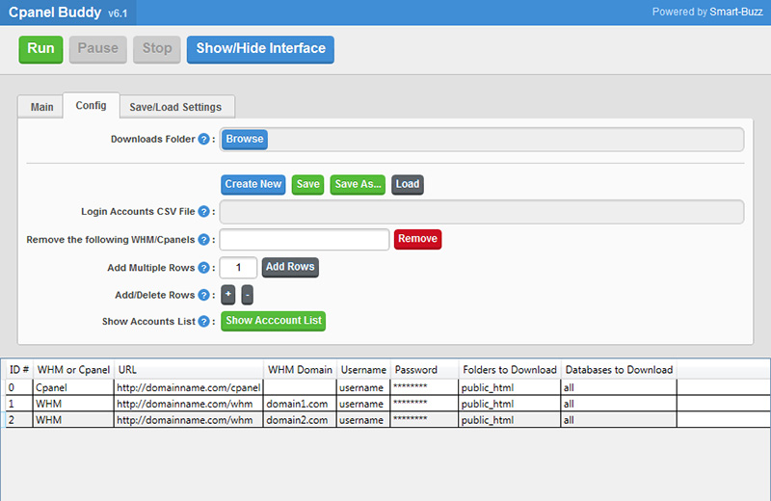Click the Databases to Download column header
Viewport: 771px width, 501px height.
pyautogui.click(x=619, y=370)
